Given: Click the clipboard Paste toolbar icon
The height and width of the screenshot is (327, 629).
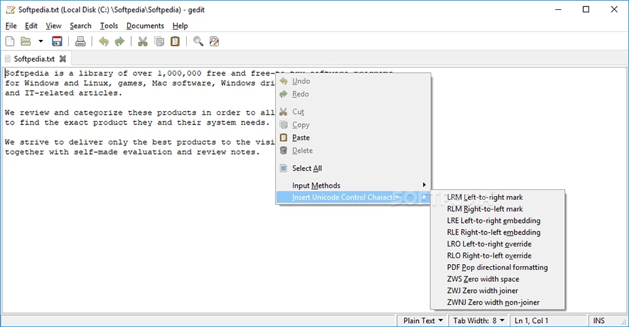Looking at the screenshot, I should coord(175,41).
